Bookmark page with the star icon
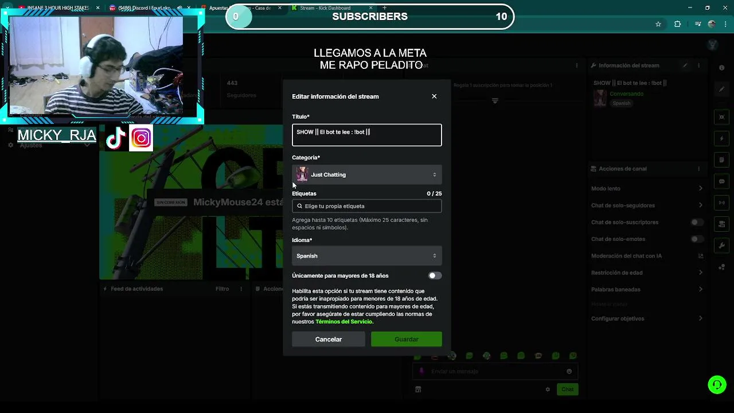Viewport: 734px width, 413px height. [x=658, y=24]
